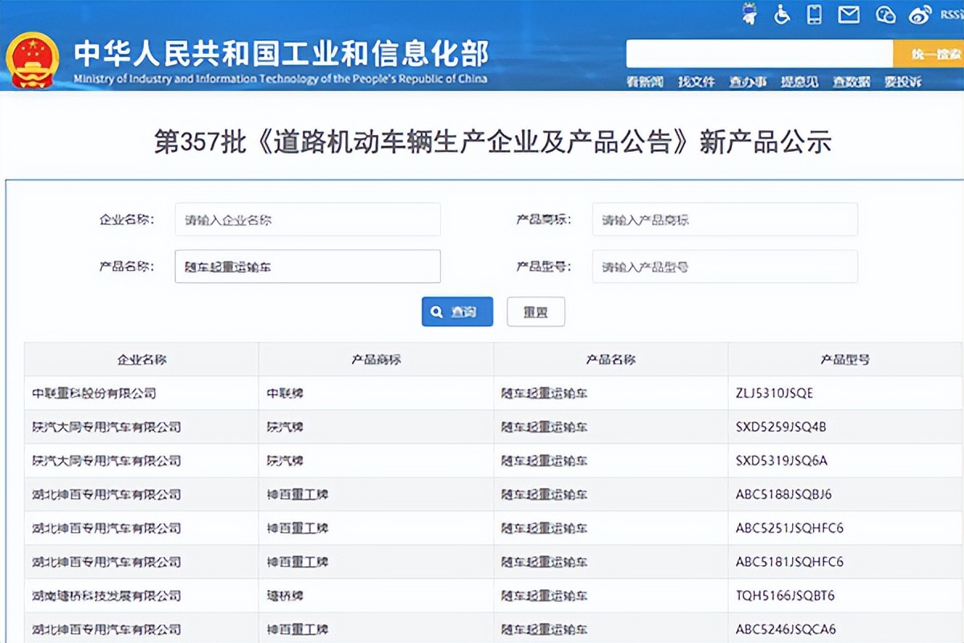Click the national emblem logo of the ministry
964x643 pixels.
point(35,58)
